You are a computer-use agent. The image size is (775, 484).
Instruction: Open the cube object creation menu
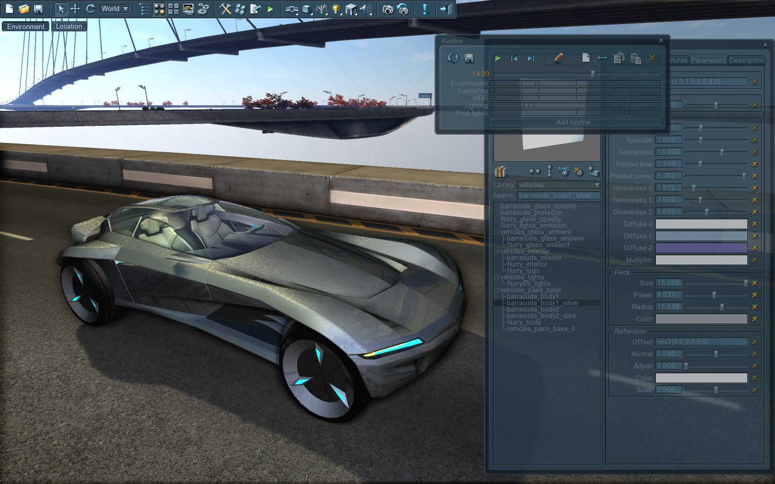coord(307,9)
